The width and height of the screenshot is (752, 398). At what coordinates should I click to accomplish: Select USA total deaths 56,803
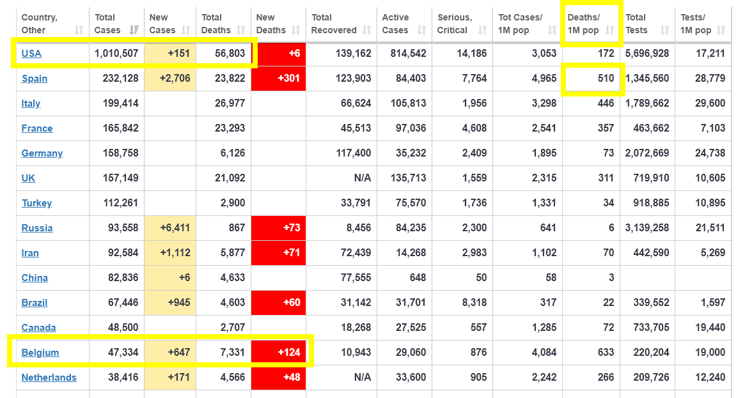[x=230, y=53]
